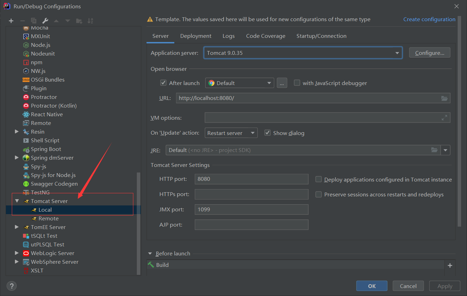
Task: Click the Plugin plug icon
Action: point(26,88)
